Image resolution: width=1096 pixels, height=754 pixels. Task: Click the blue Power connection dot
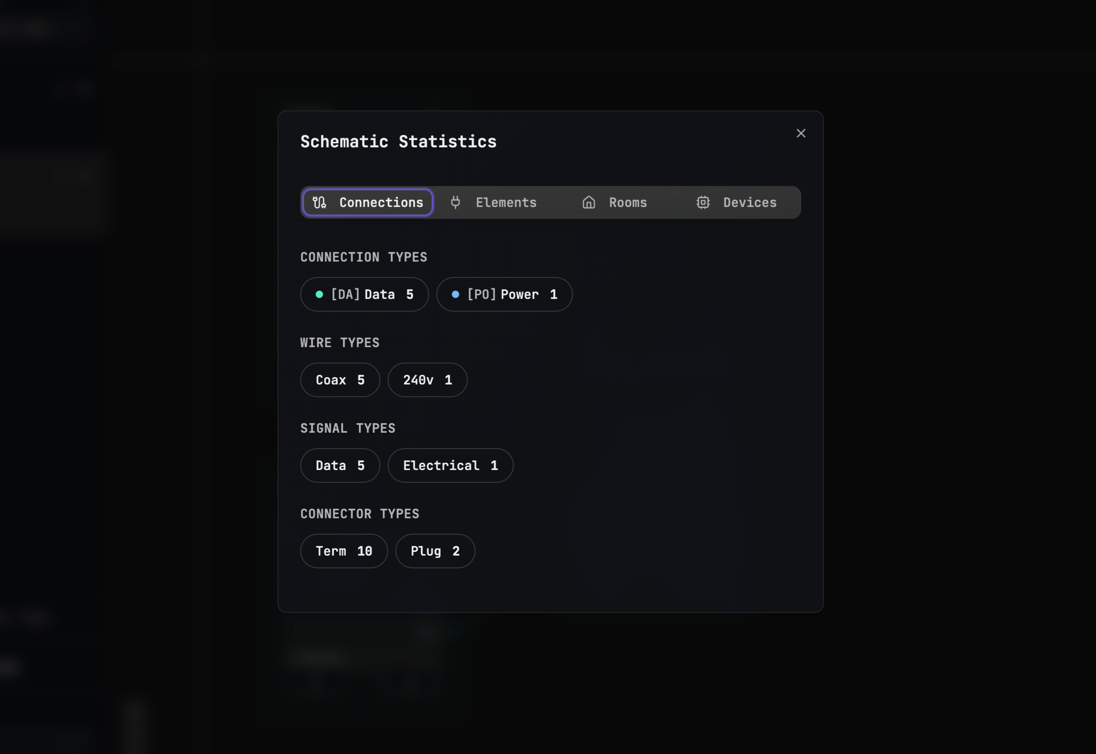pos(455,295)
